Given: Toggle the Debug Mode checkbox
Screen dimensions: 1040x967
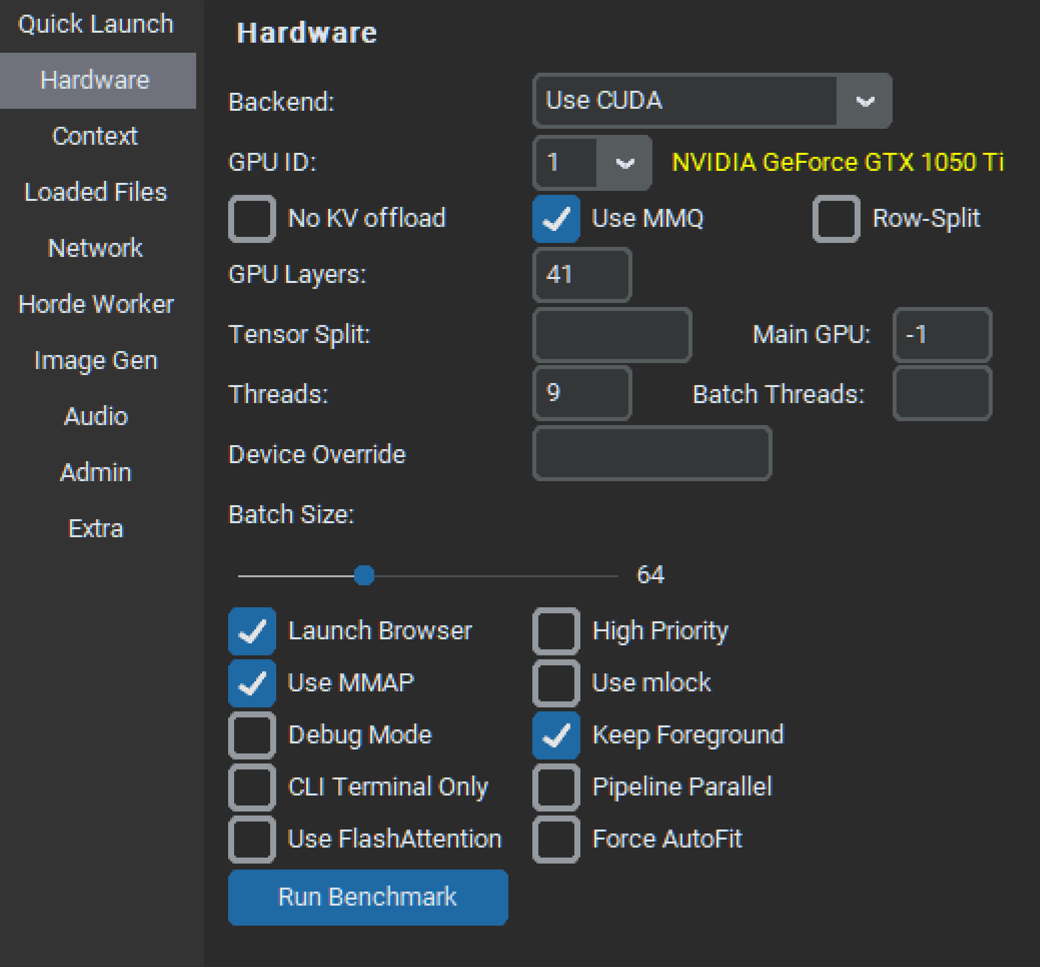Looking at the screenshot, I should click(x=252, y=735).
